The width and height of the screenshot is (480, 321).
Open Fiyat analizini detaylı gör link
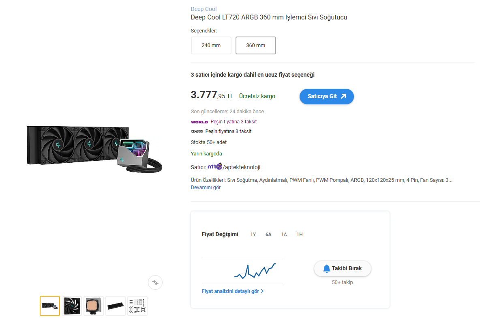click(x=232, y=291)
